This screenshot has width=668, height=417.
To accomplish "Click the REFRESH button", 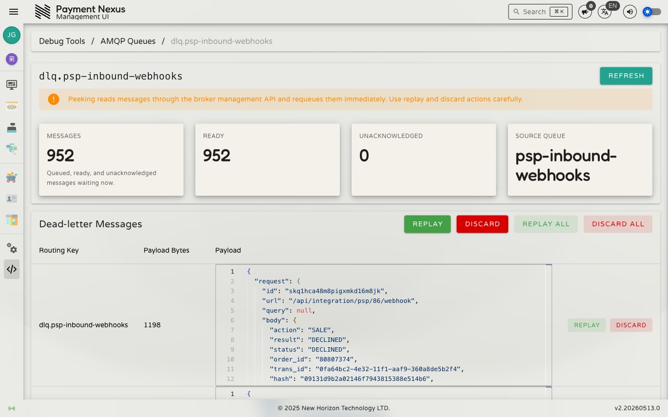I will click(626, 76).
